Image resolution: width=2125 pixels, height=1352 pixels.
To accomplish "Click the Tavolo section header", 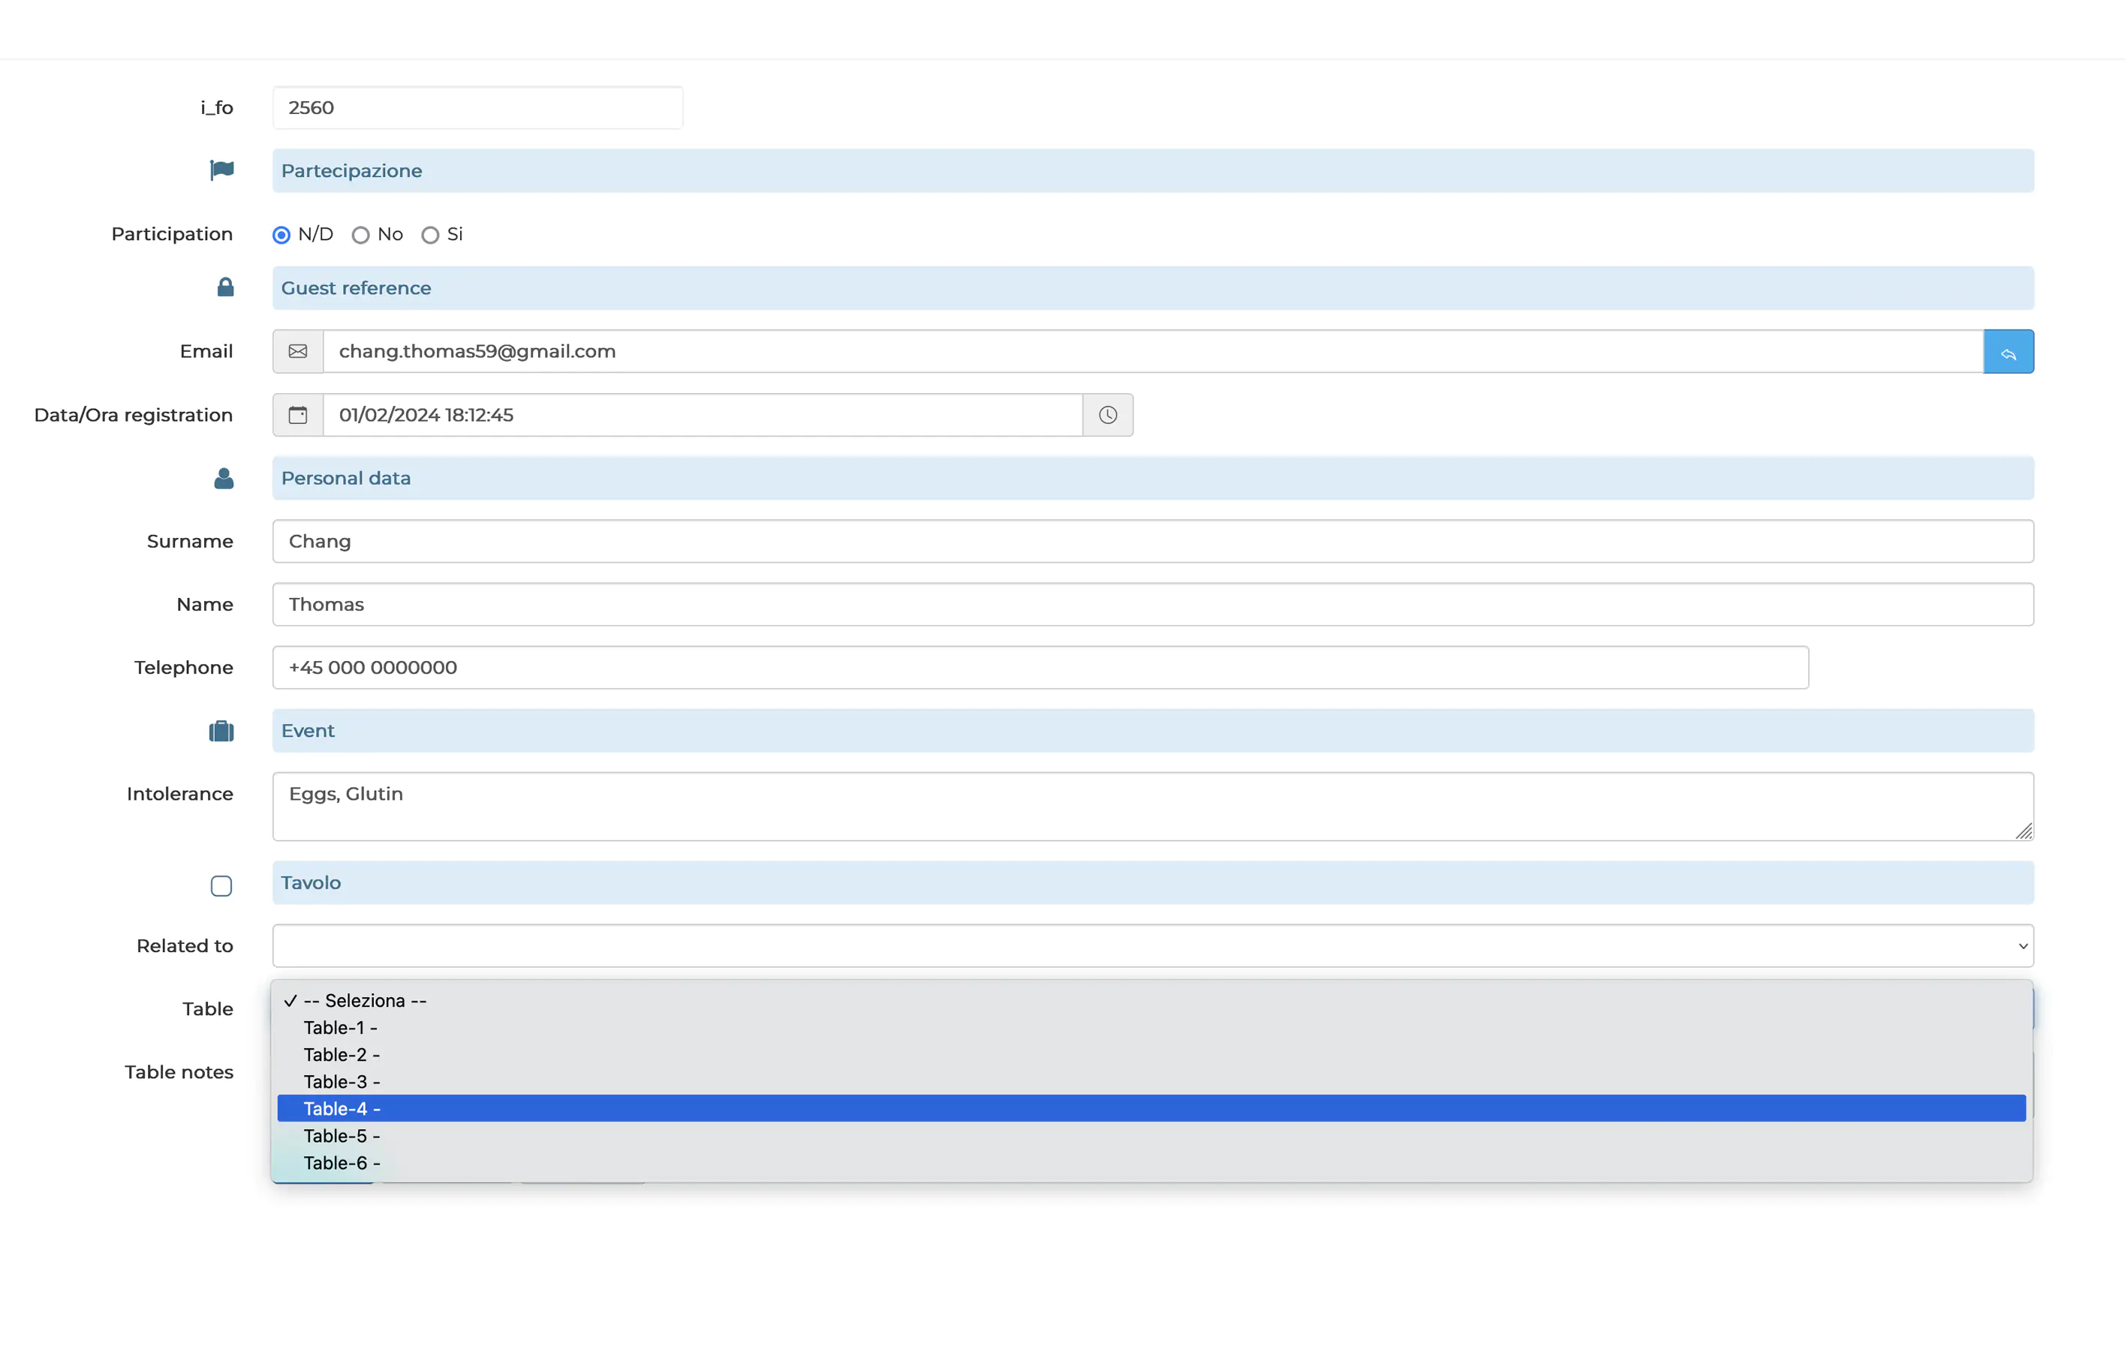I will (1154, 883).
